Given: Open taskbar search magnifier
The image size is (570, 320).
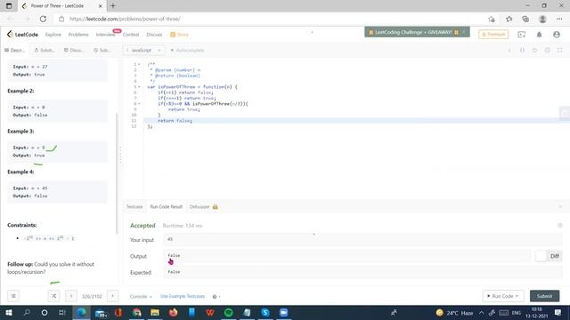Looking at the screenshot, I should pyautogui.click(x=27, y=312).
